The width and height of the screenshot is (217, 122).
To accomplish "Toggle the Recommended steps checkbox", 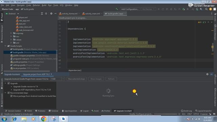I will 8,93.
